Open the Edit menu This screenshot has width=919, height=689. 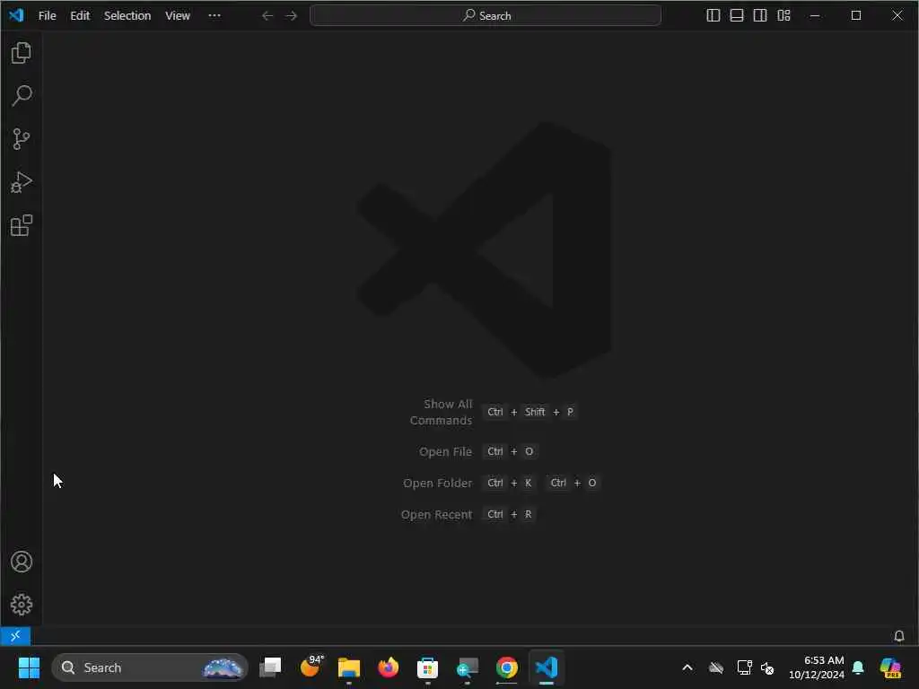point(80,16)
